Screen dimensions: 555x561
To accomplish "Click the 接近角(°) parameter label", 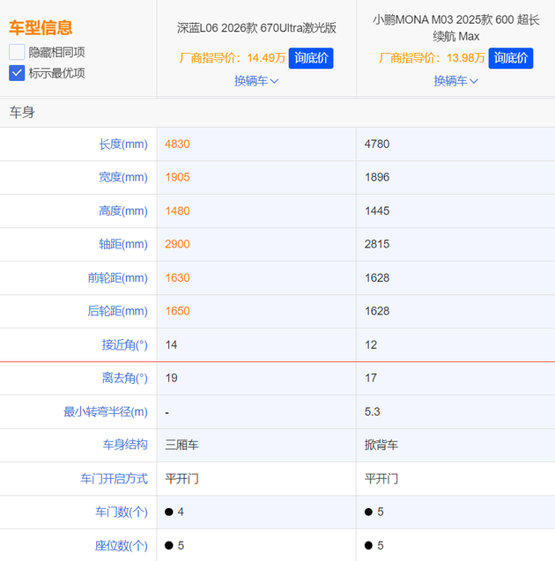I will click(125, 344).
